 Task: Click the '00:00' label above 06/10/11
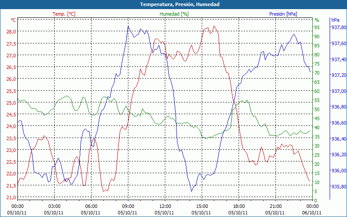point(312,207)
